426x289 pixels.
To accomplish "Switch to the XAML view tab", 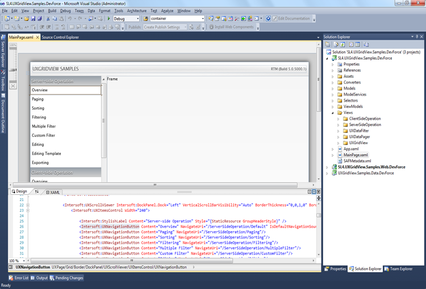I will point(53,192).
